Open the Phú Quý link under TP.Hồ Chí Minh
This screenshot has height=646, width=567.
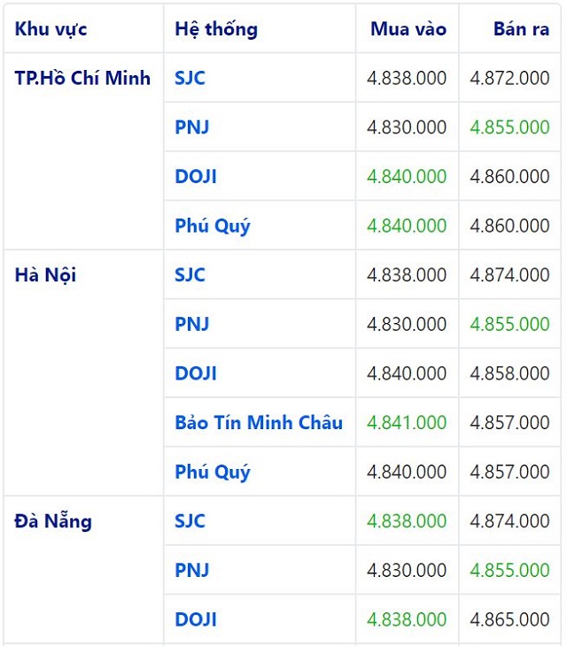pos(213,226)
